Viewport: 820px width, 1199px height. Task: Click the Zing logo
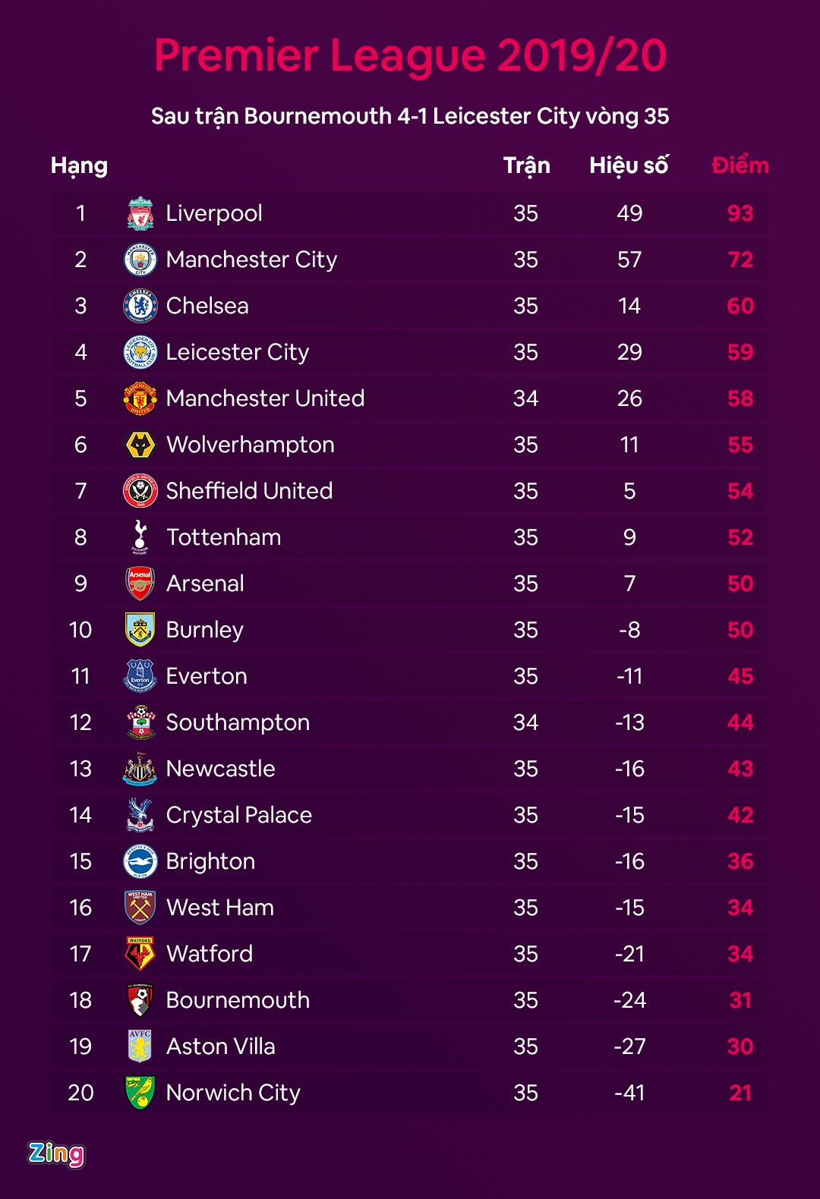coord(56,1153)
